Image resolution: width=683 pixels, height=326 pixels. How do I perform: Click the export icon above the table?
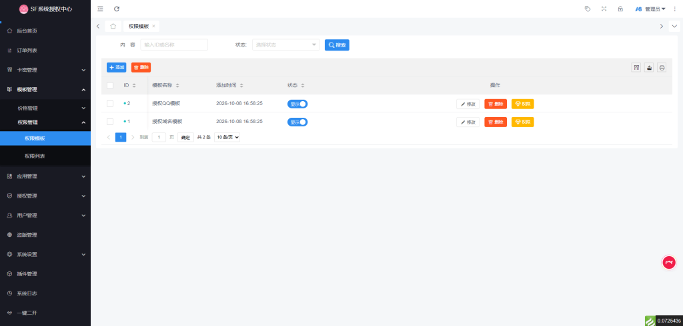click(649, 67)
